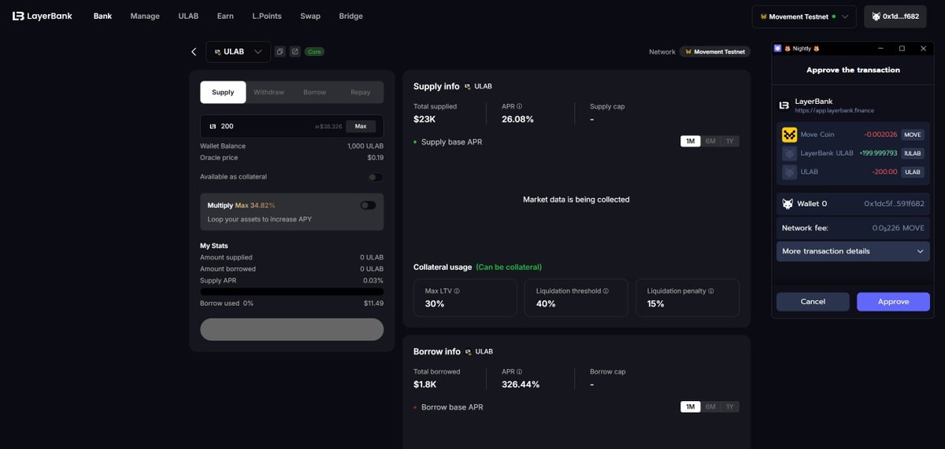
Task: Open the Bank nav item
Action: coord(102,16)
